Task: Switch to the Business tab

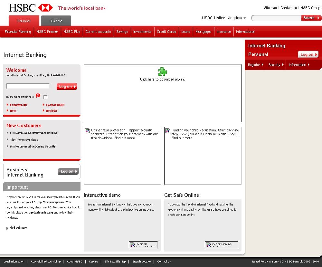Action: [x=56, y=21]
